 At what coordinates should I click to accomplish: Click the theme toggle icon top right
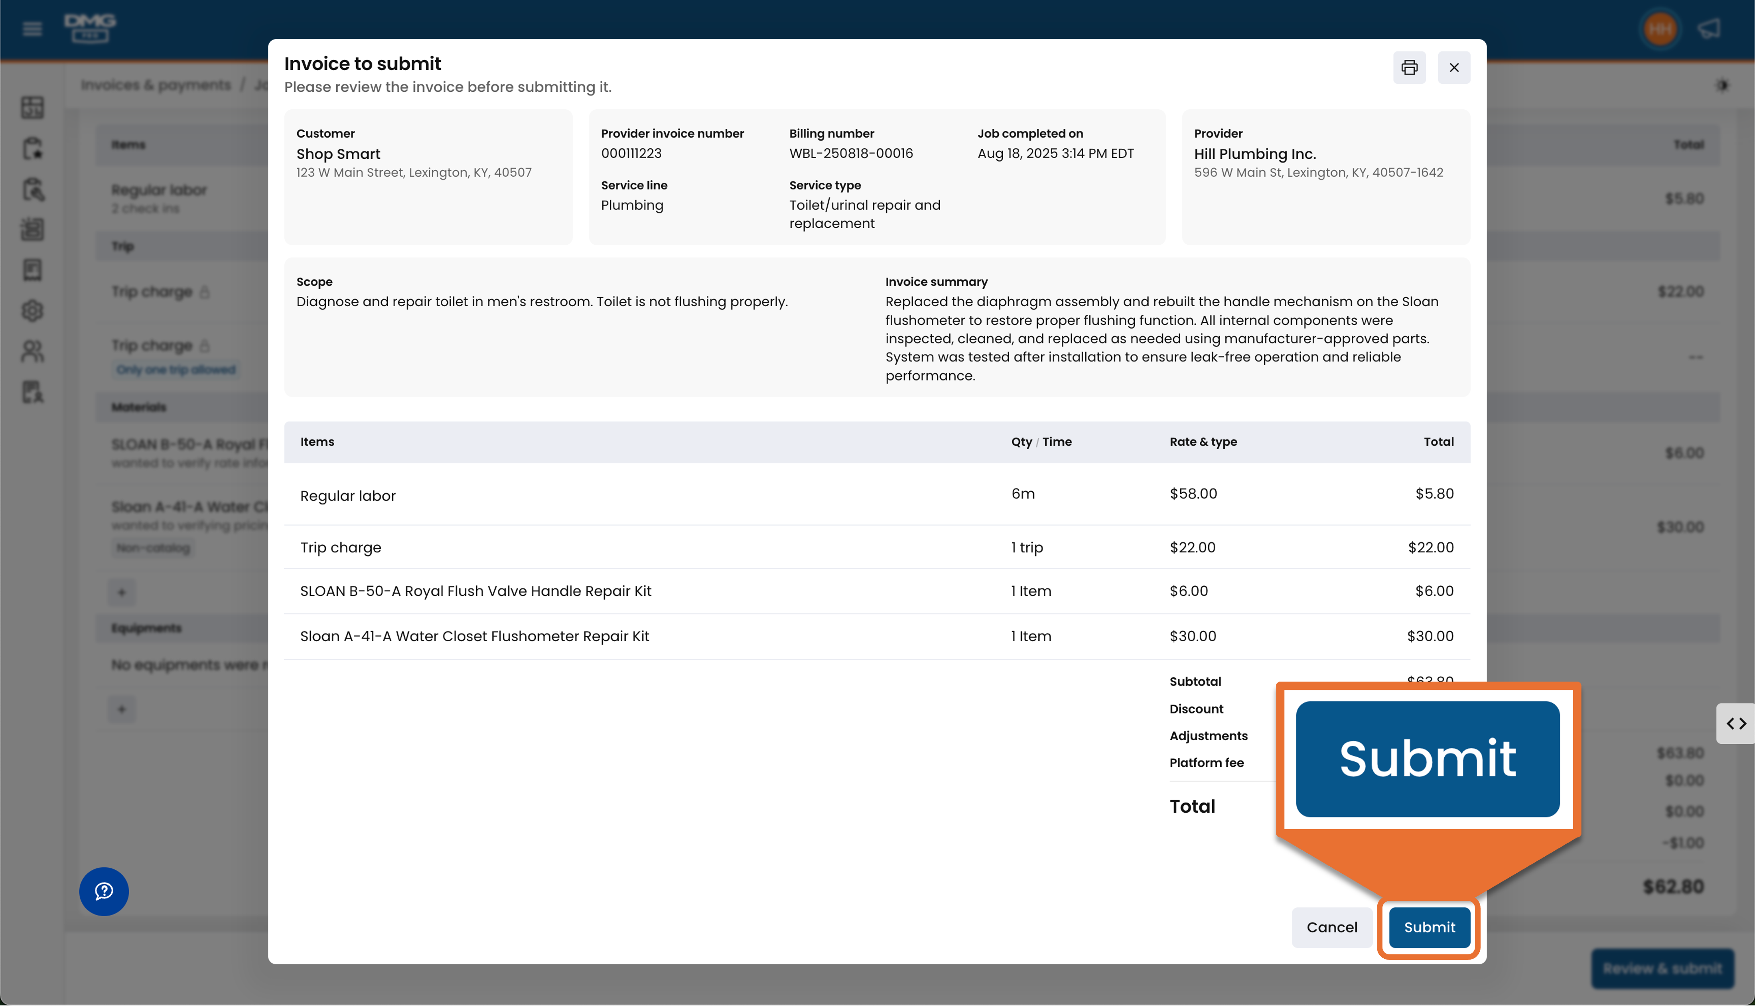[x=1723, y=85]
